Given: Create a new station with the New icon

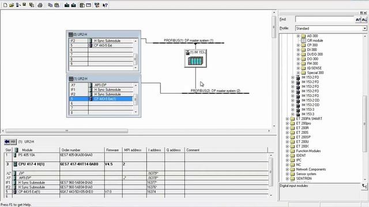Looking at the screenshot, I should (5, 5).
